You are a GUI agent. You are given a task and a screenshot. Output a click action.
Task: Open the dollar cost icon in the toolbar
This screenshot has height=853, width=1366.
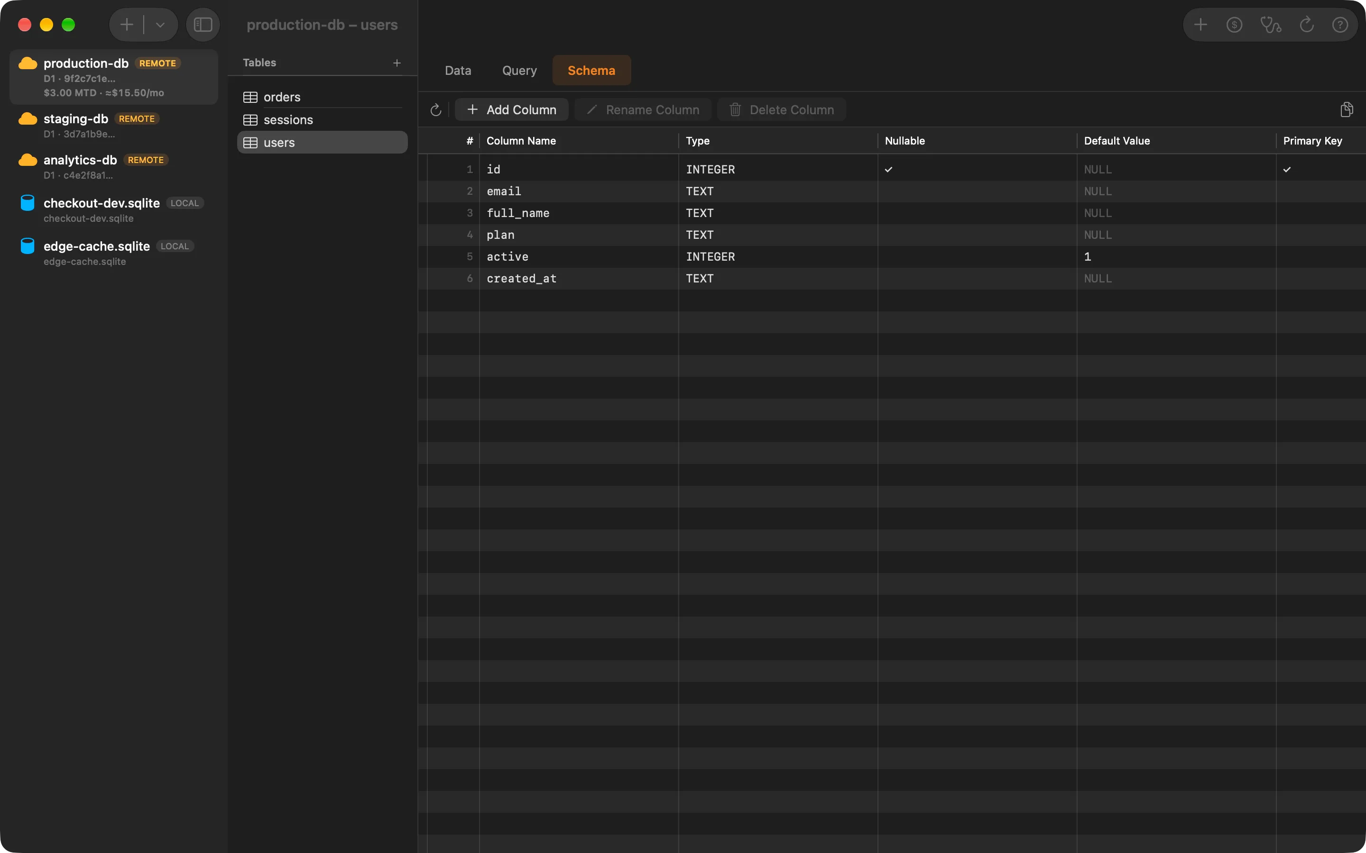[x=1235, y=25]
